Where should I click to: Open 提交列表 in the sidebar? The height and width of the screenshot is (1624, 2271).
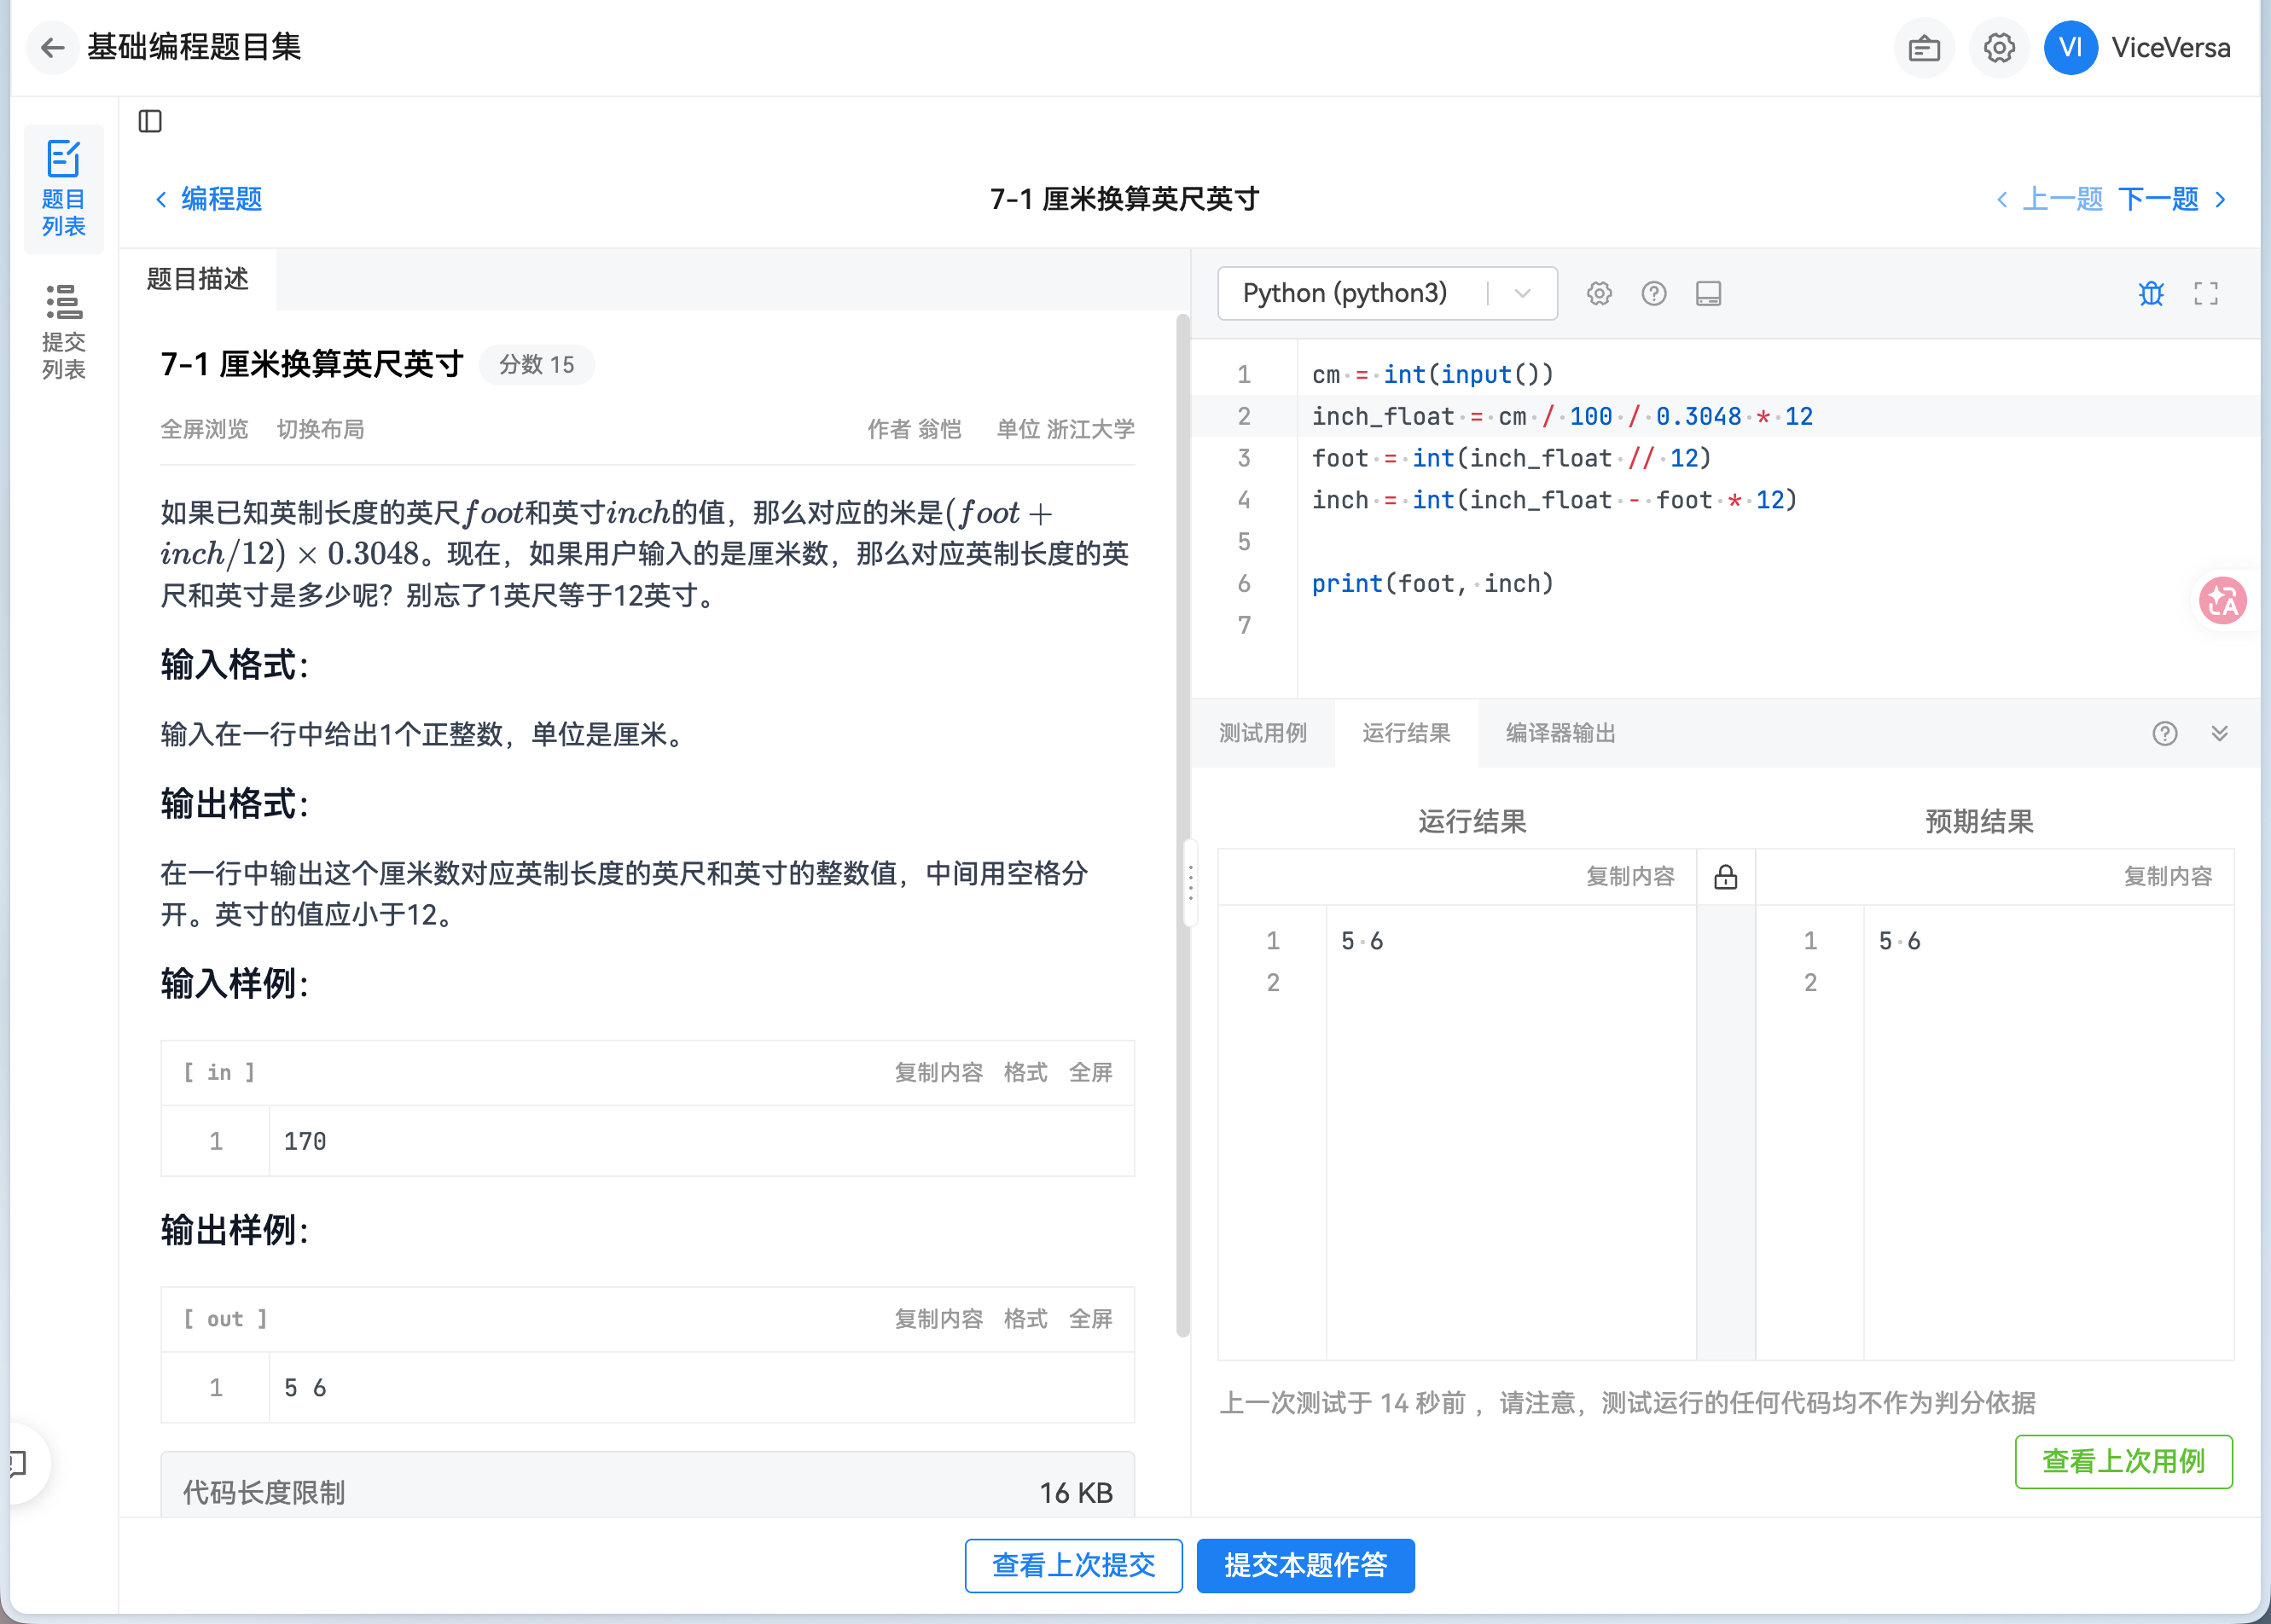point(63,331)
